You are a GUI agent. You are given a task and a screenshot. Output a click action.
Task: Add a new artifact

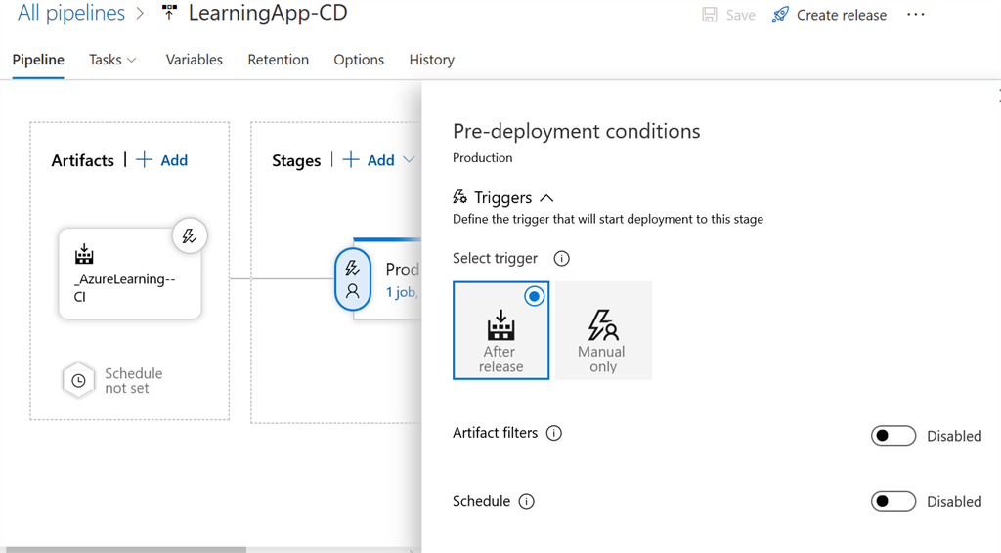[162, 160]
